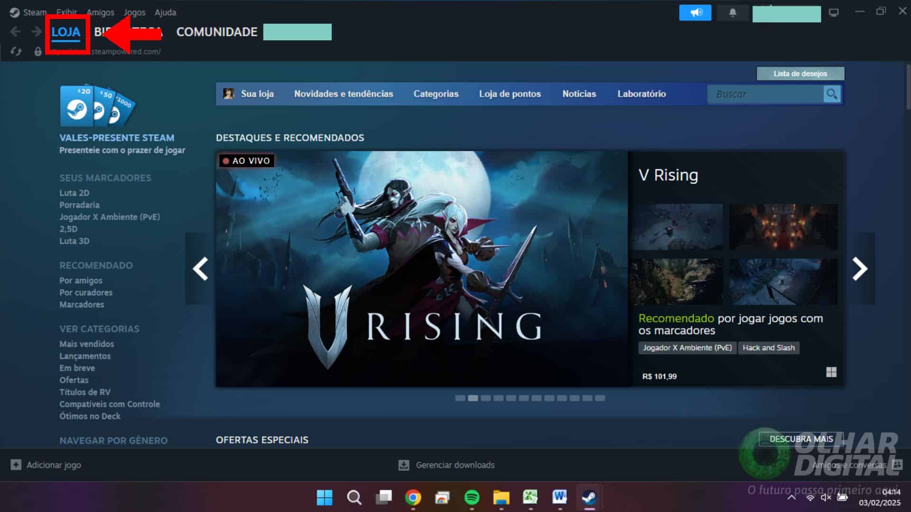
Task: Switch to the COMUNIDADE tab
Action: tap(217, 32)
